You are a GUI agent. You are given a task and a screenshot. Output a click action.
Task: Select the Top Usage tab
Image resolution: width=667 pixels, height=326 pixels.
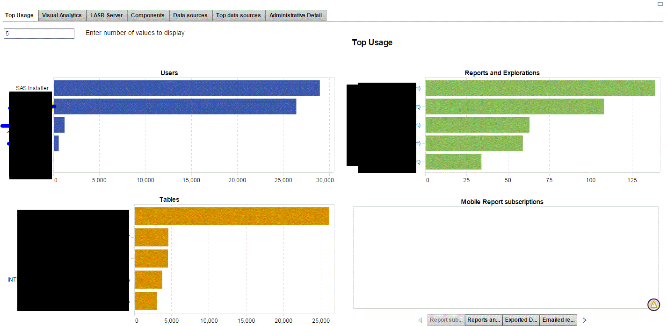(19, 15)
